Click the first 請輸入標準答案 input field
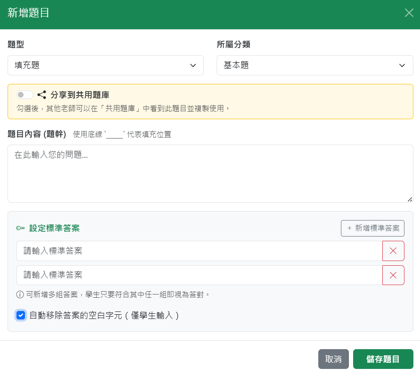Image resolution: width=420 pixels, height=376 pixels. (x=199, y=251)
